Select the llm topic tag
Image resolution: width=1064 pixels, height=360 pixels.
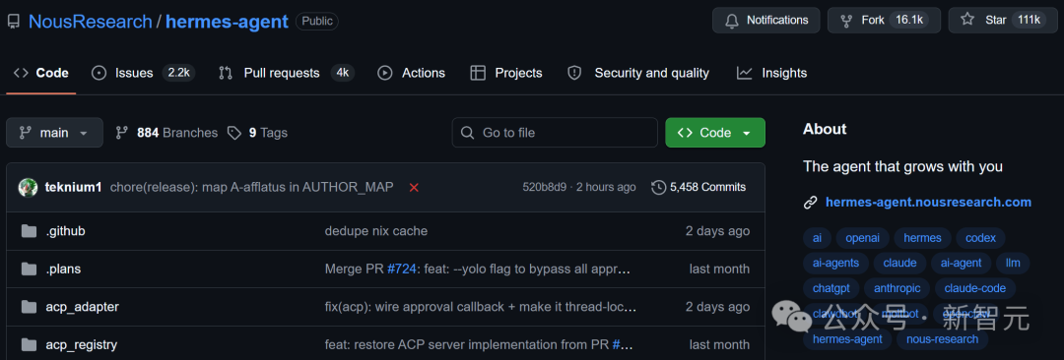1013,263
